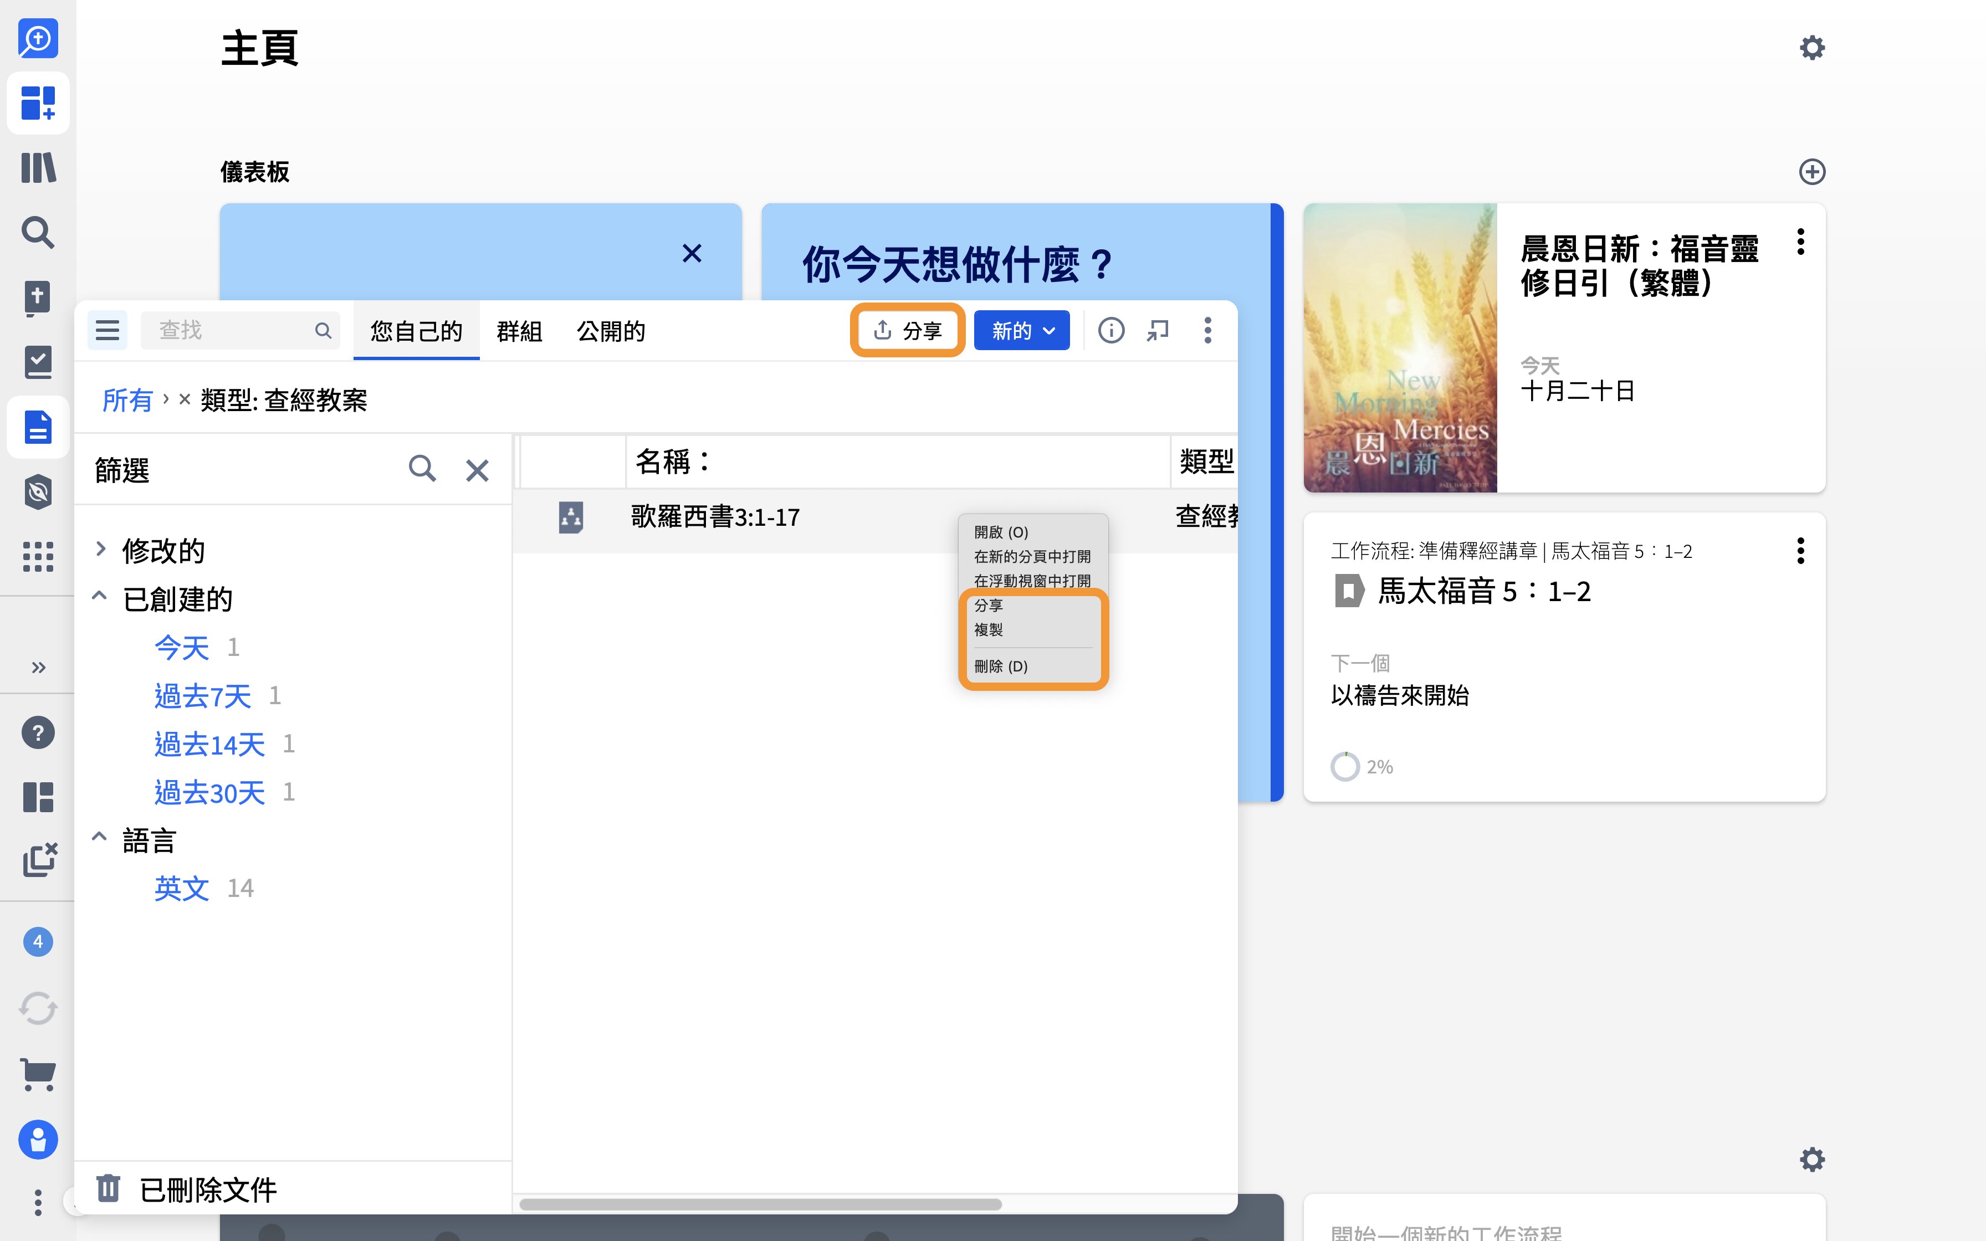
Task: Add a dashboard card with plus icon
Action: 1811,172
